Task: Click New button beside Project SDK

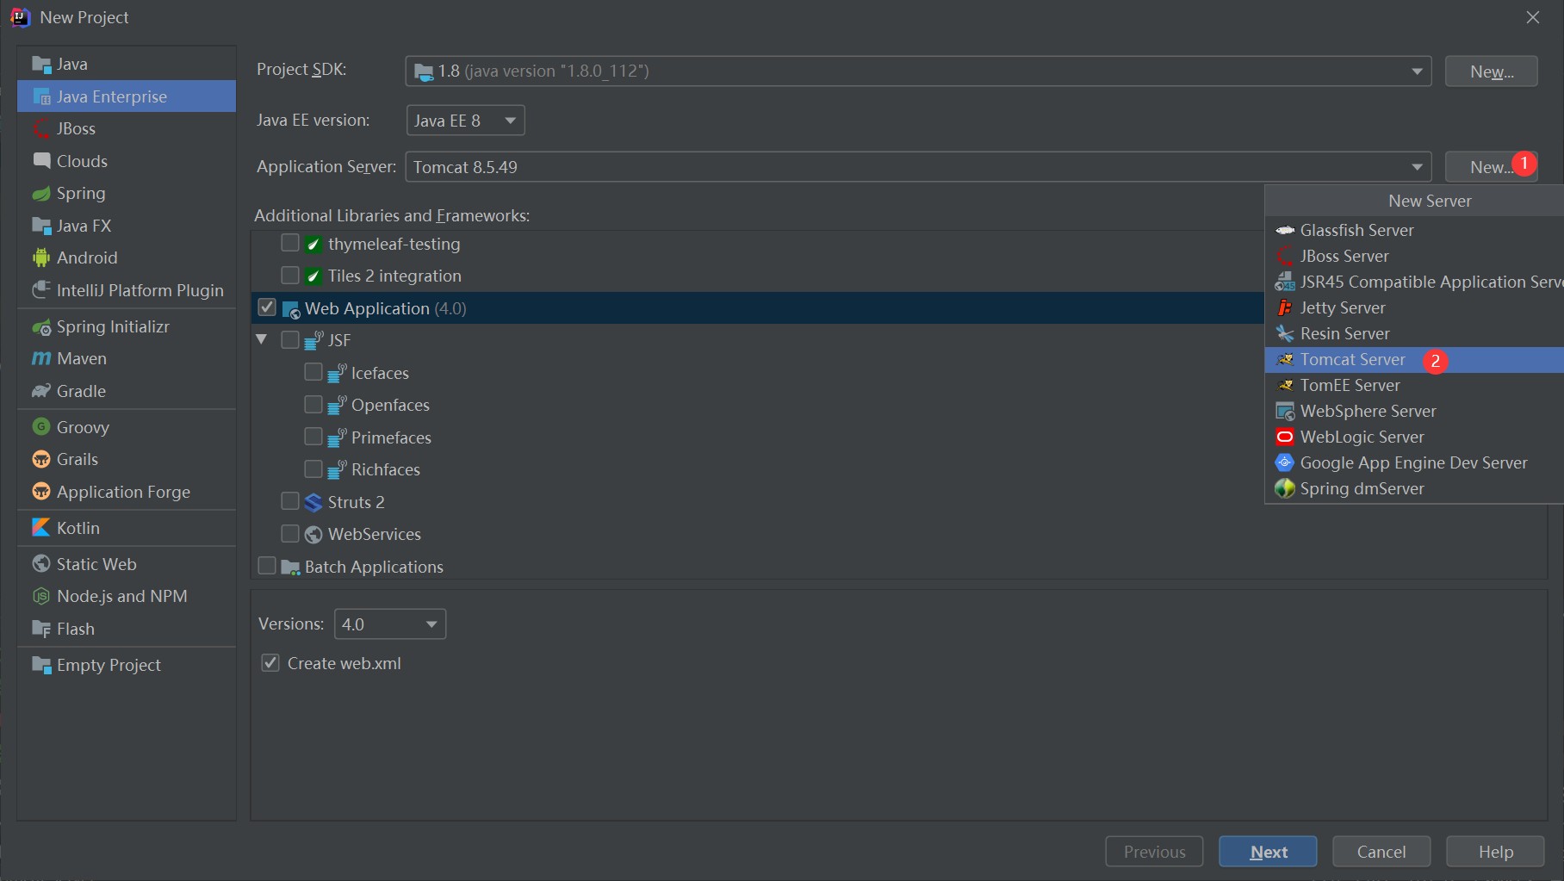Action: 1492,71
